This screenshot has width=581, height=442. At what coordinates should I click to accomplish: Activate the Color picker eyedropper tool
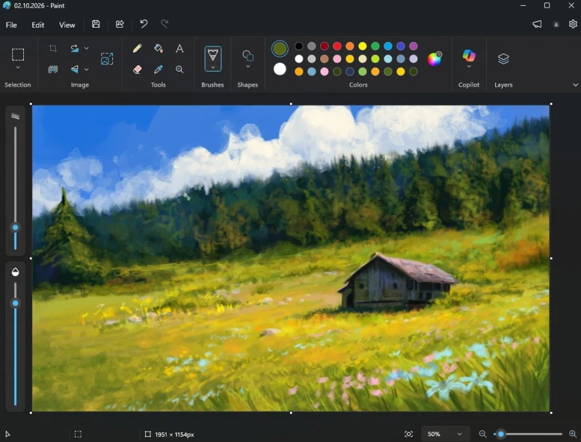[158, 69]
